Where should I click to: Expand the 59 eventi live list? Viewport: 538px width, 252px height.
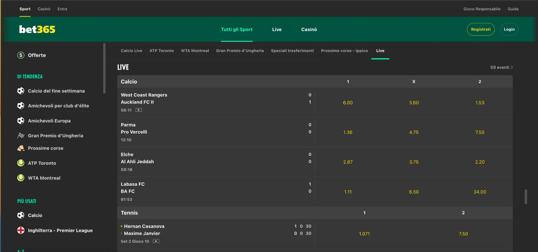pos(501,67)
